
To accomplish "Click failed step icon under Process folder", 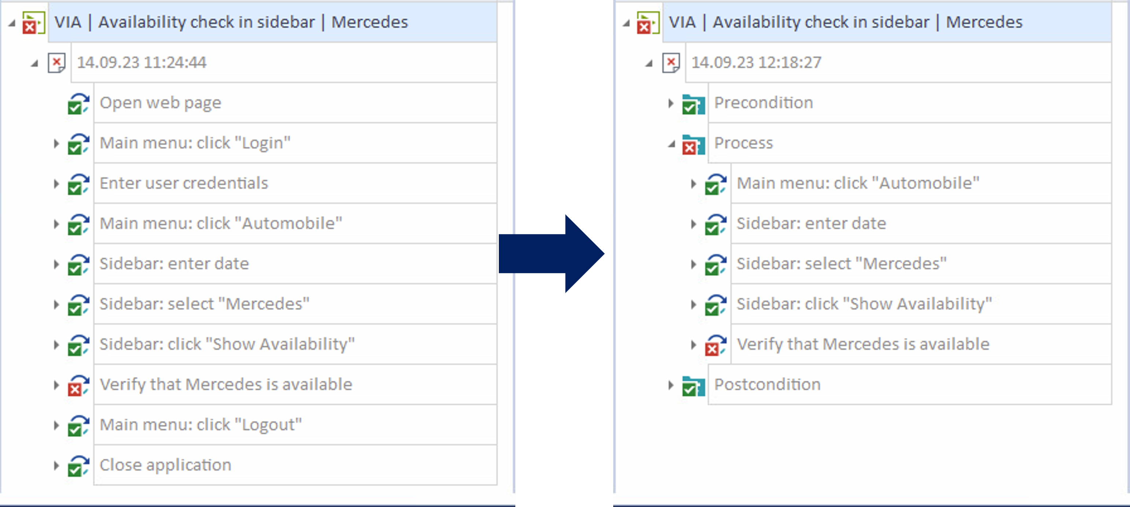I will coord(715,345).
